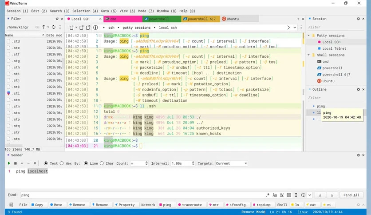Image resolution: width=371 pixels, height=215 pixels.
Task: Expand the breadcrumb path dropdown chevron
Action: 295,28
